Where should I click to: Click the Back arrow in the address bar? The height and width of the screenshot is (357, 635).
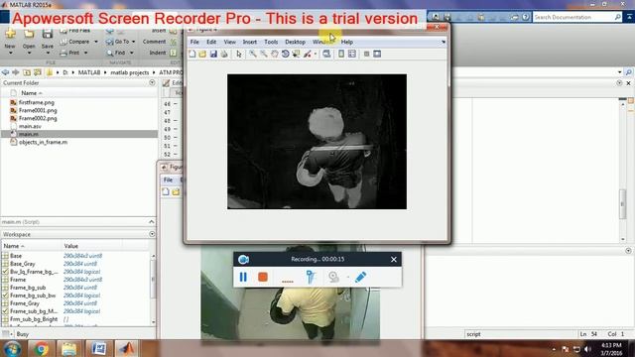pyautogui.click(x=5, y=72)
